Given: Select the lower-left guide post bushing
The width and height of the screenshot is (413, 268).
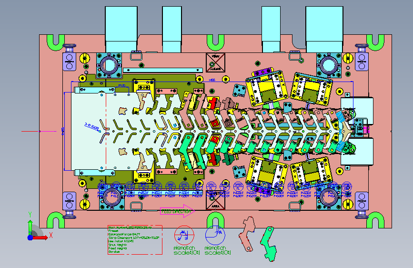Looking at the screenshot, I should click(x=111, y=197).
